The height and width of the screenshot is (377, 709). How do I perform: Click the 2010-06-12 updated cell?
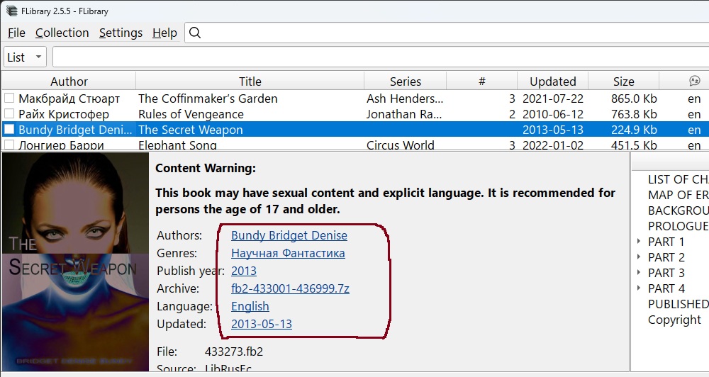coord(553,114)
